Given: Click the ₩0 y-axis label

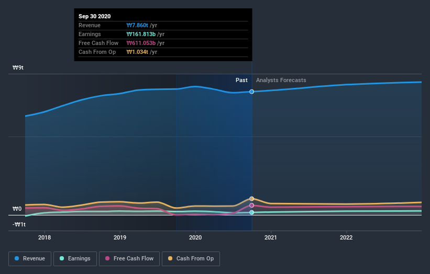Looking at the screenshot, I should click(17, 209).
